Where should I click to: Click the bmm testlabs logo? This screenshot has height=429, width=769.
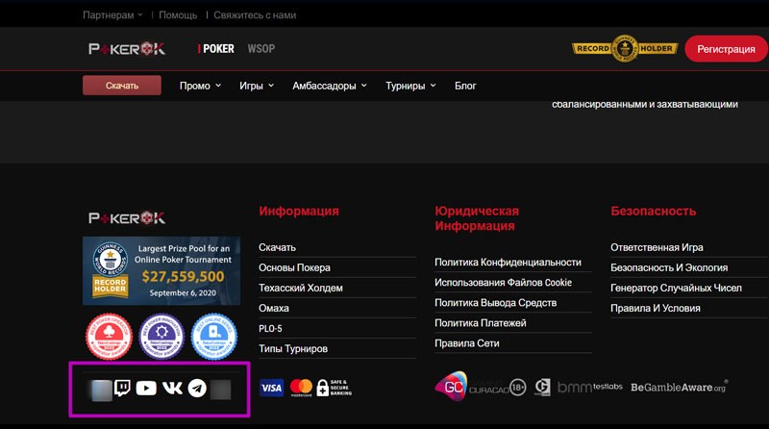tap(590, 387)
